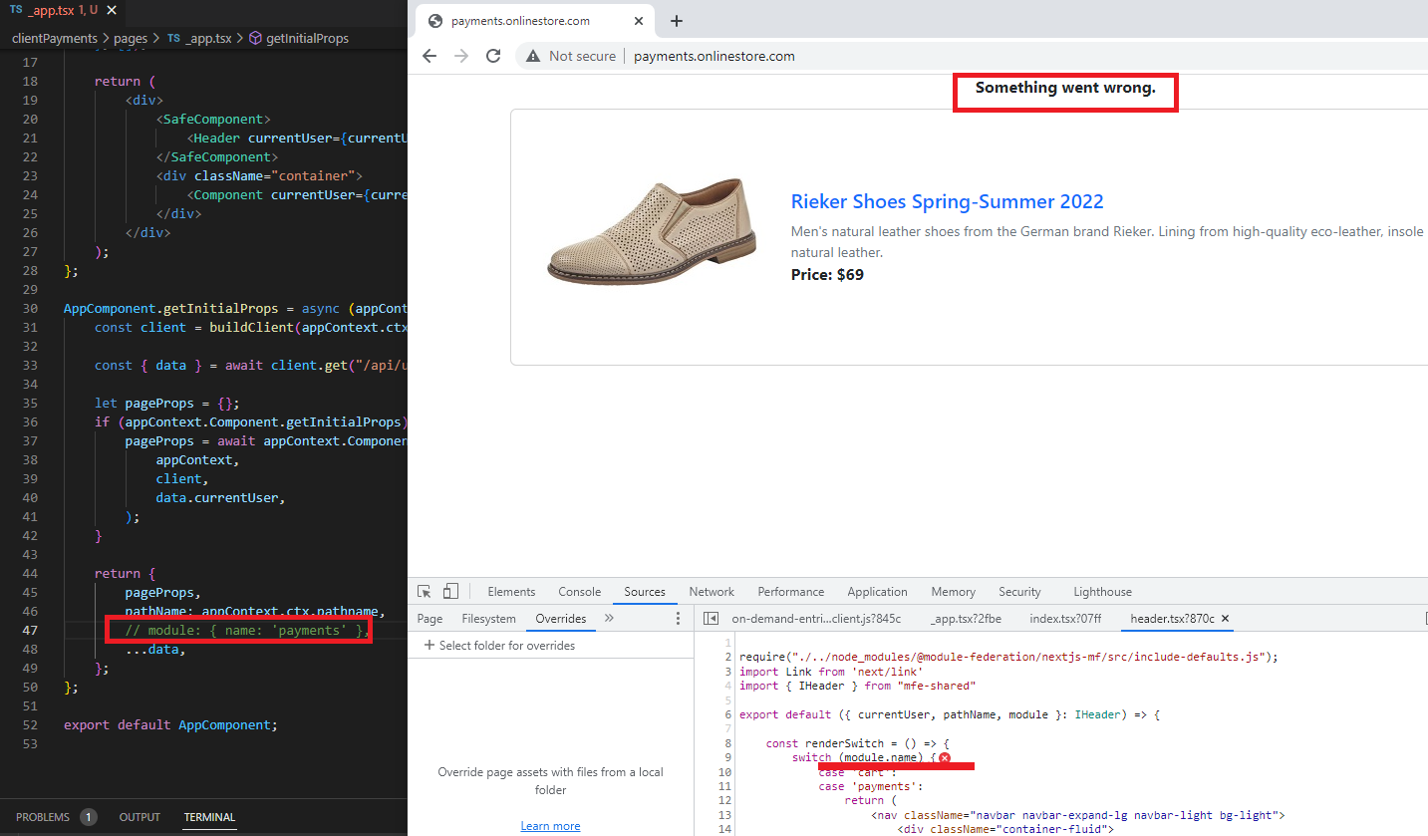Close the header.tsx source tab
This screenshot has height=836, width=1428.
[1226, 619]
